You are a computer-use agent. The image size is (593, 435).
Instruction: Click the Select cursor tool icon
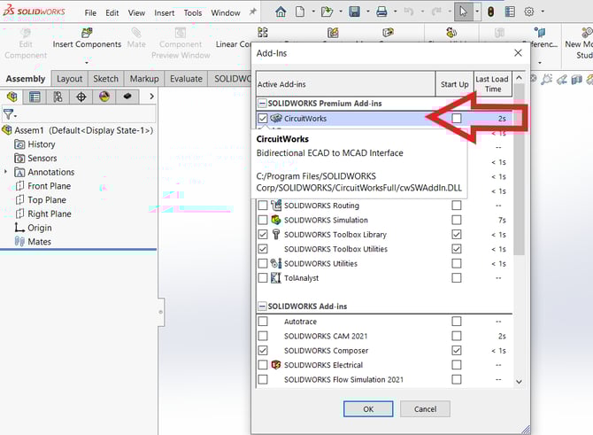[x=463, y=12]
